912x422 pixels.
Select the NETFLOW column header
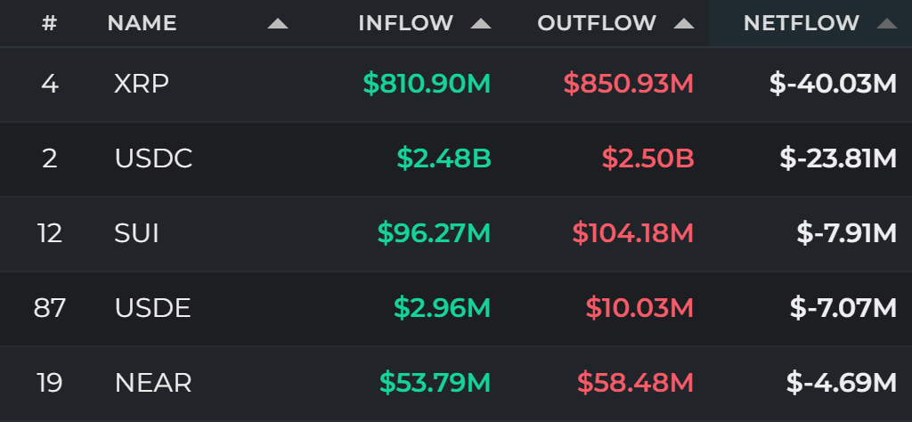(801, 23)
